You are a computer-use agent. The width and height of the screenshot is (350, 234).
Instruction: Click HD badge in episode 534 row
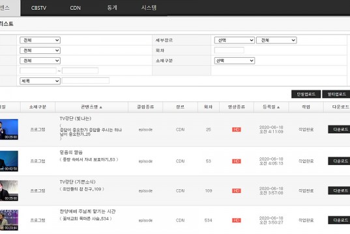(237, 220)
